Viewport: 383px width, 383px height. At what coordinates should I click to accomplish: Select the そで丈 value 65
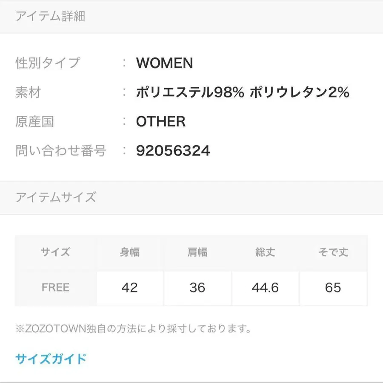(334, 288)
